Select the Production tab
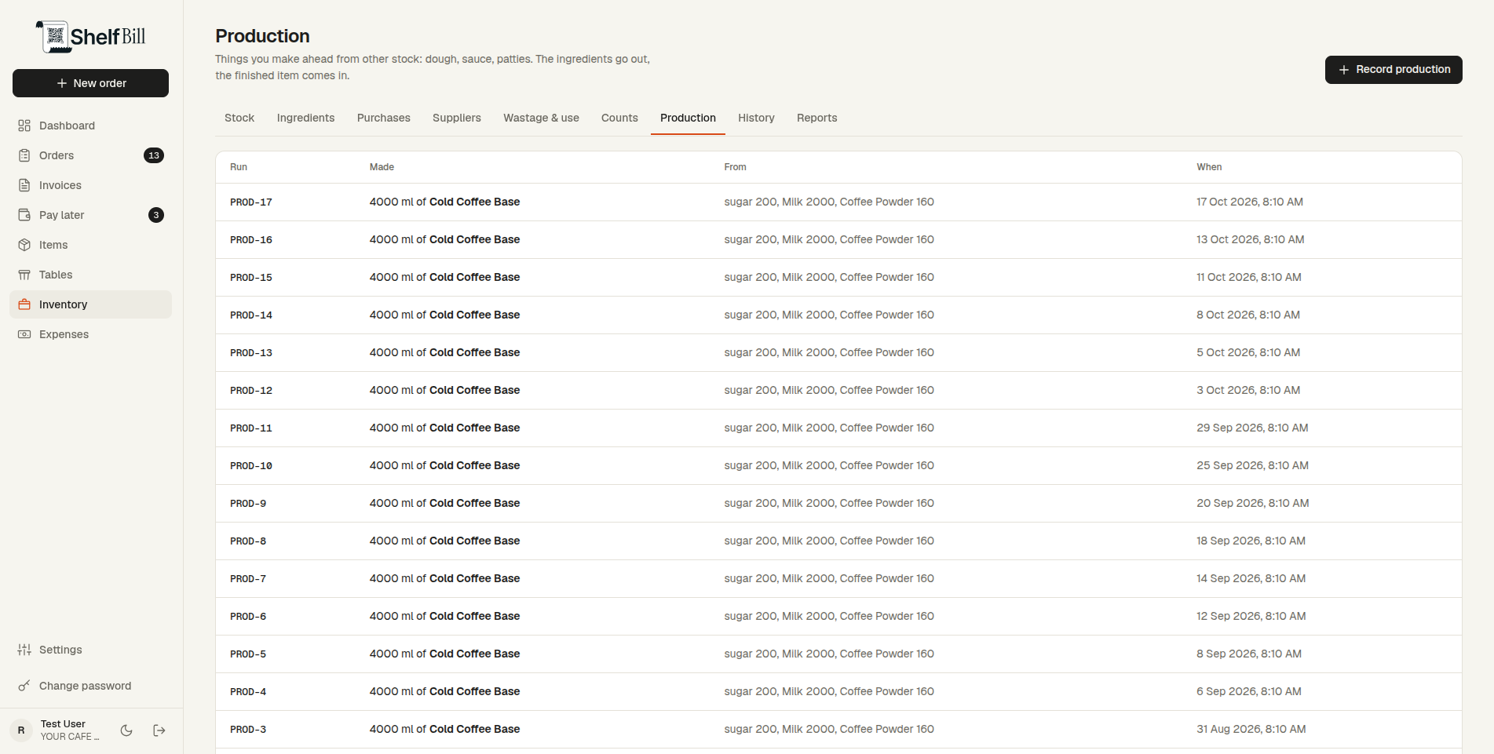This screenshot has height=754, width=1494. (x=688, y=118)
